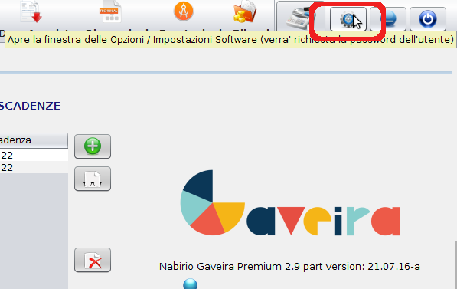The image size is (457, 289).
Task: View scadenza using glasses document button
Action: pos(93,179)
